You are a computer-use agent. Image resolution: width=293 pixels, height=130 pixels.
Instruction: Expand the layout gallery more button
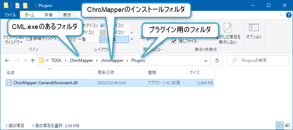pyautogui.click(x=132, y=39)
